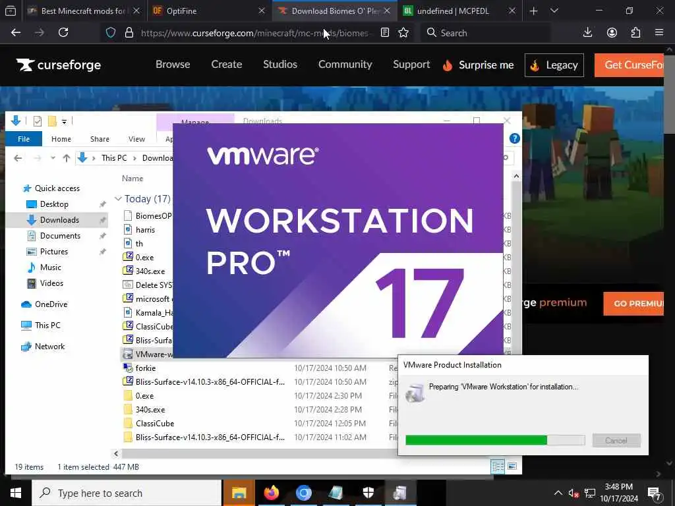Toggle reader view in address bar
The width and height of the screenshot is (675, 506).
point(385,33)
